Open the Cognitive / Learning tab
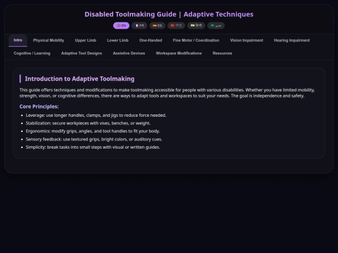Screen dimensions: 338x253 [32, 53]
